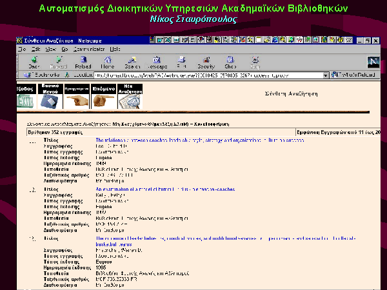Open the Security info button
387x290 pixels.
(x=206, y=62)
